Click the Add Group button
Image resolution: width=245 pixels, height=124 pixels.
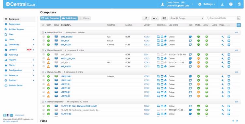pyautogui.click(x=70, y=18)
